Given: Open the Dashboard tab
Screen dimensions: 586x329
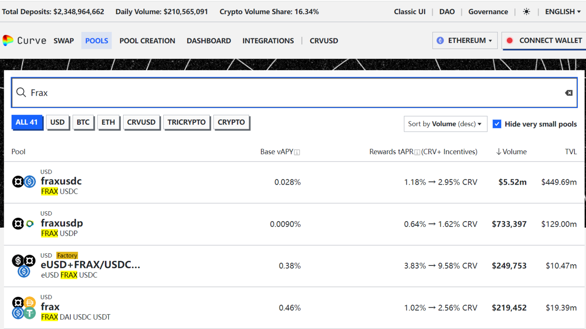Looking at the screenshot, I should click(x=209, y=41).
